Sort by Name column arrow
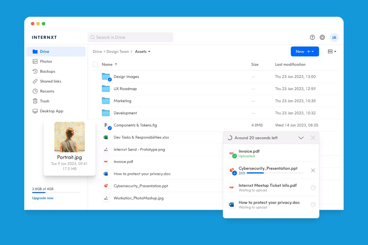368x245 pixels. (x=116, y=64)
